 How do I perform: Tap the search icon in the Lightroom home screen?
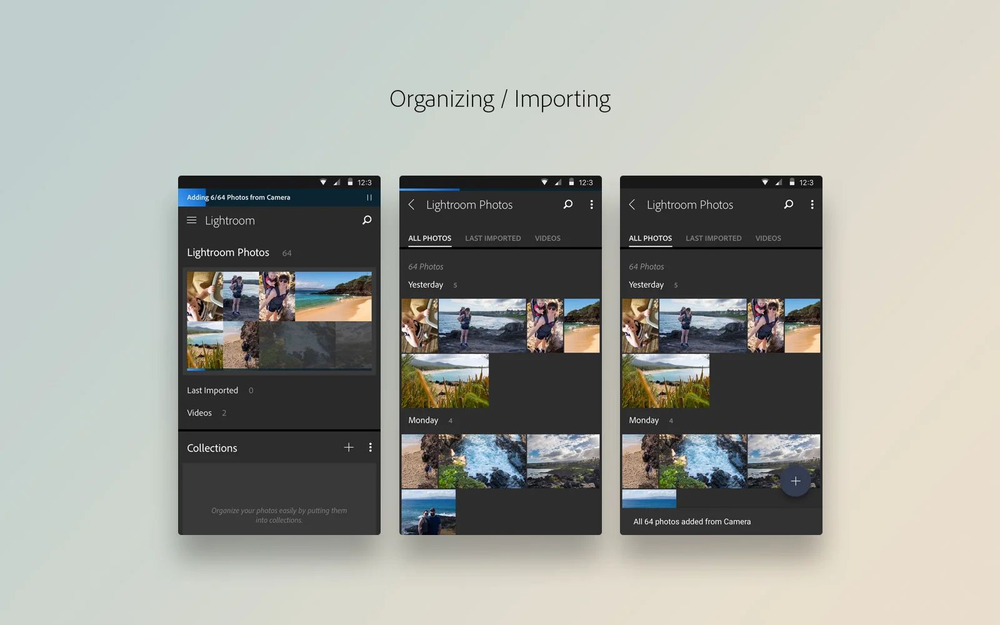click(367, 220)
